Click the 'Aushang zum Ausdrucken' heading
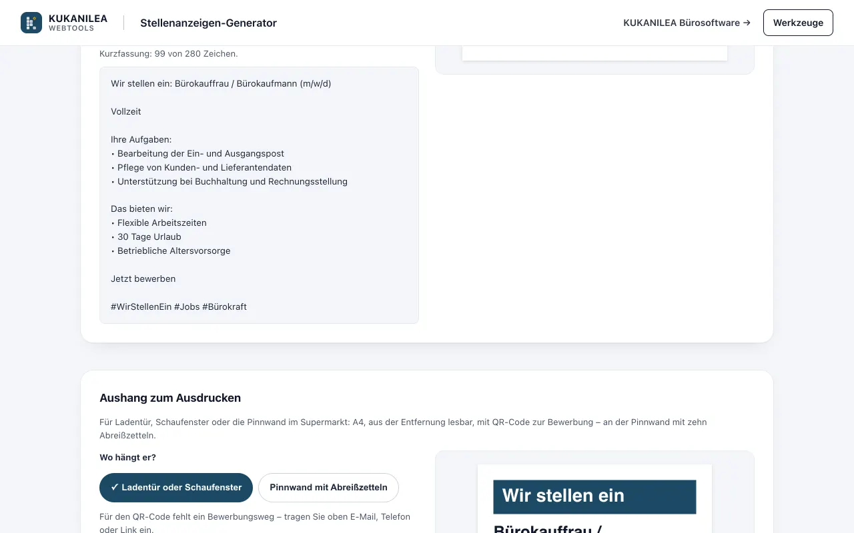The width and height of the screenshot is (854, 533). point(170,398)
